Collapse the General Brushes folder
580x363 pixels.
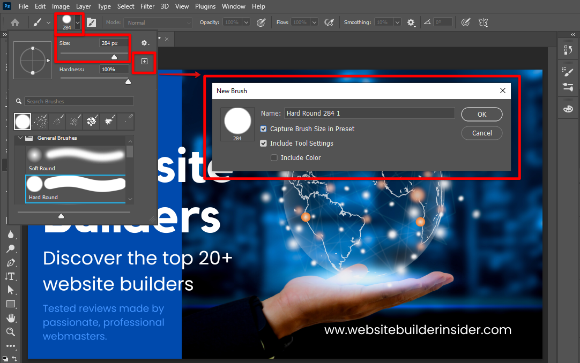coord(20,138)
